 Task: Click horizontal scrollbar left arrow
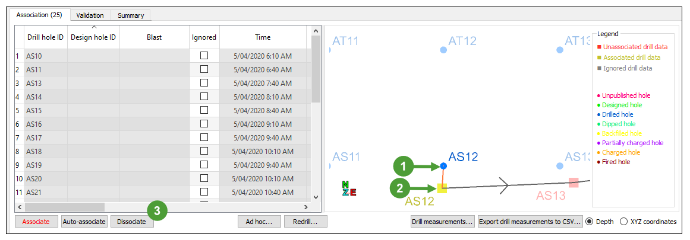(x=20, y=207)
